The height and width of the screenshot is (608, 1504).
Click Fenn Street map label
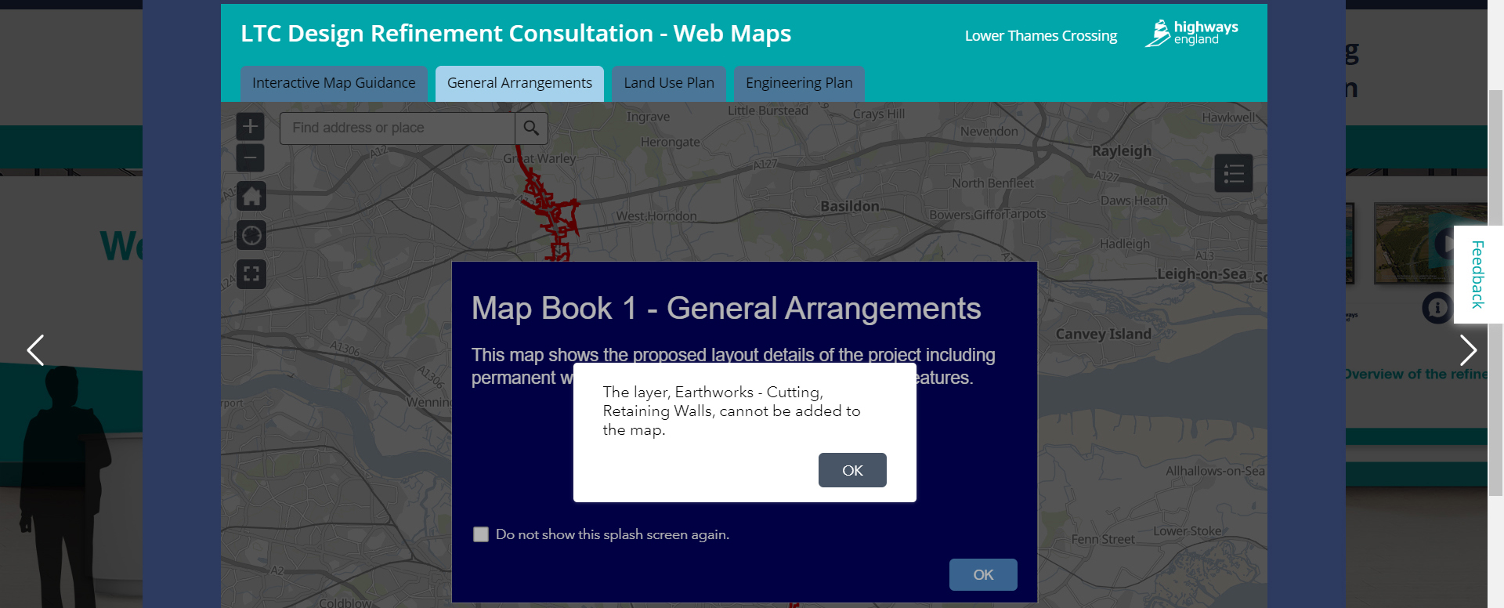pos(1103,539)
